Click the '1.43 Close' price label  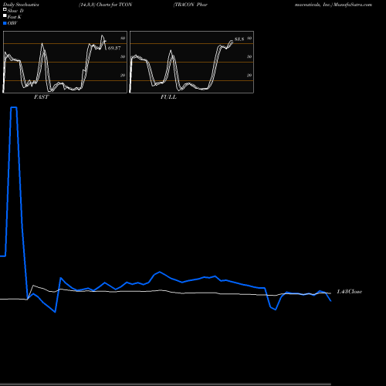click(x=350, y=292)
